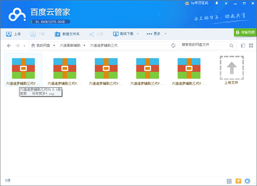257x186 pixels.
Task: Open the 更多 more menu
Action: pyautogui.click(x=153, y=34)
